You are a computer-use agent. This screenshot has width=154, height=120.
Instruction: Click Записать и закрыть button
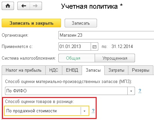[31, 23]
